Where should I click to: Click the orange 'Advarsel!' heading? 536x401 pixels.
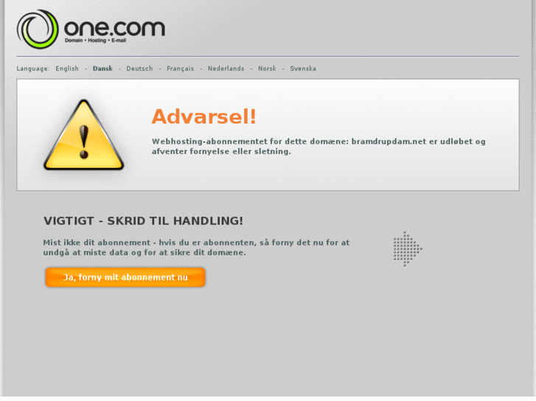203,116
